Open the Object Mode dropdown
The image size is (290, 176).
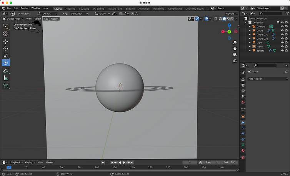click(x=13, y=19)
